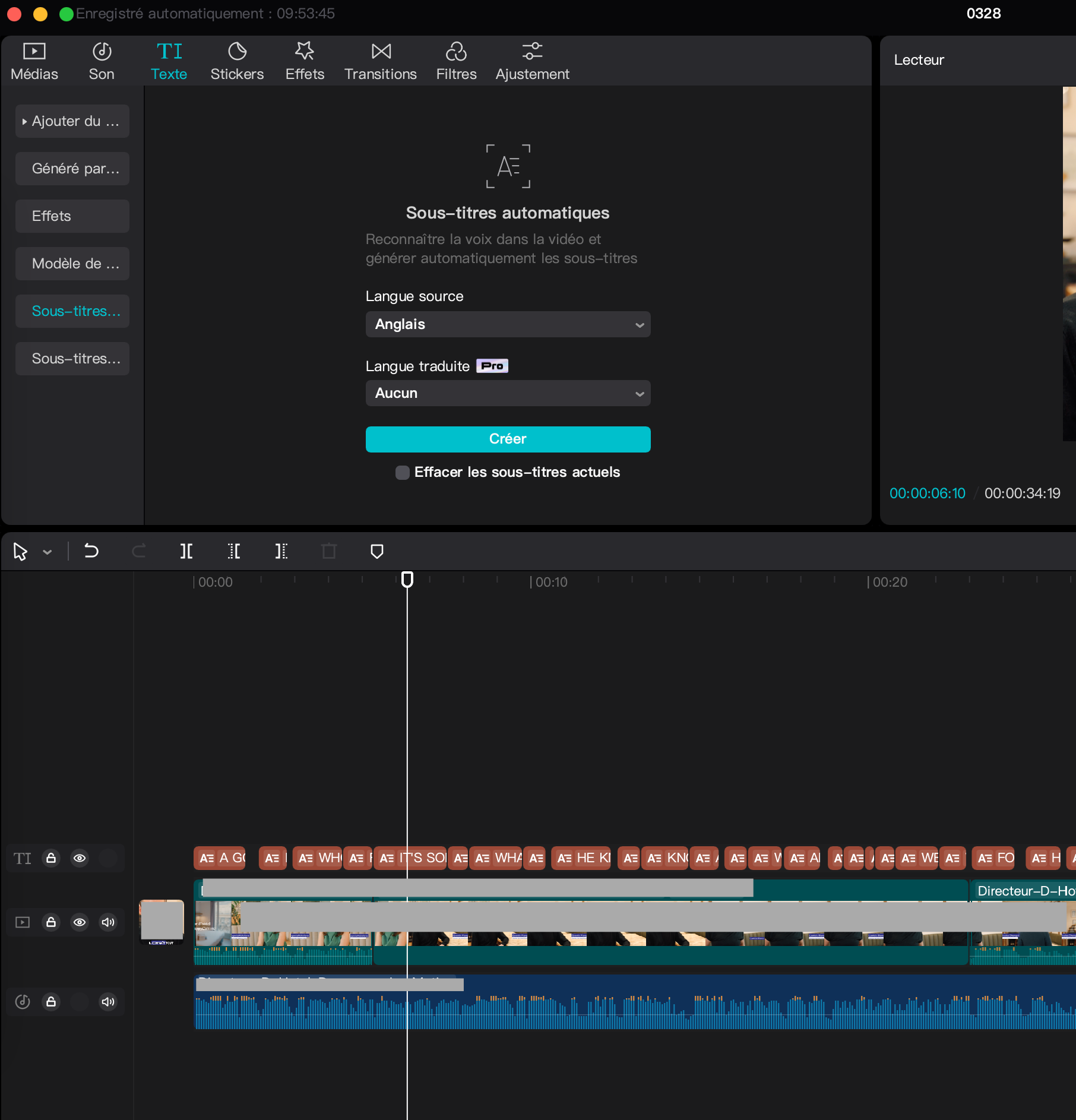
Task: Hide the subtitle text track
Action: pyautogui.click(x=80, y=858)
